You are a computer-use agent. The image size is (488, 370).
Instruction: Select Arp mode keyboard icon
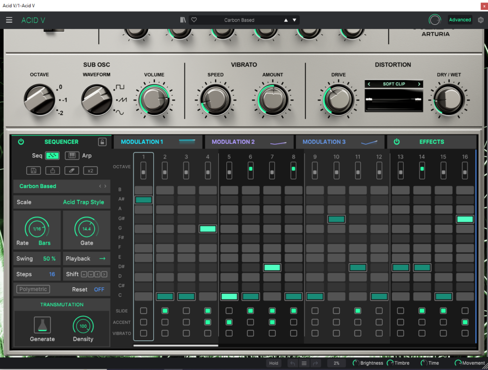click(x=72, y=156)
